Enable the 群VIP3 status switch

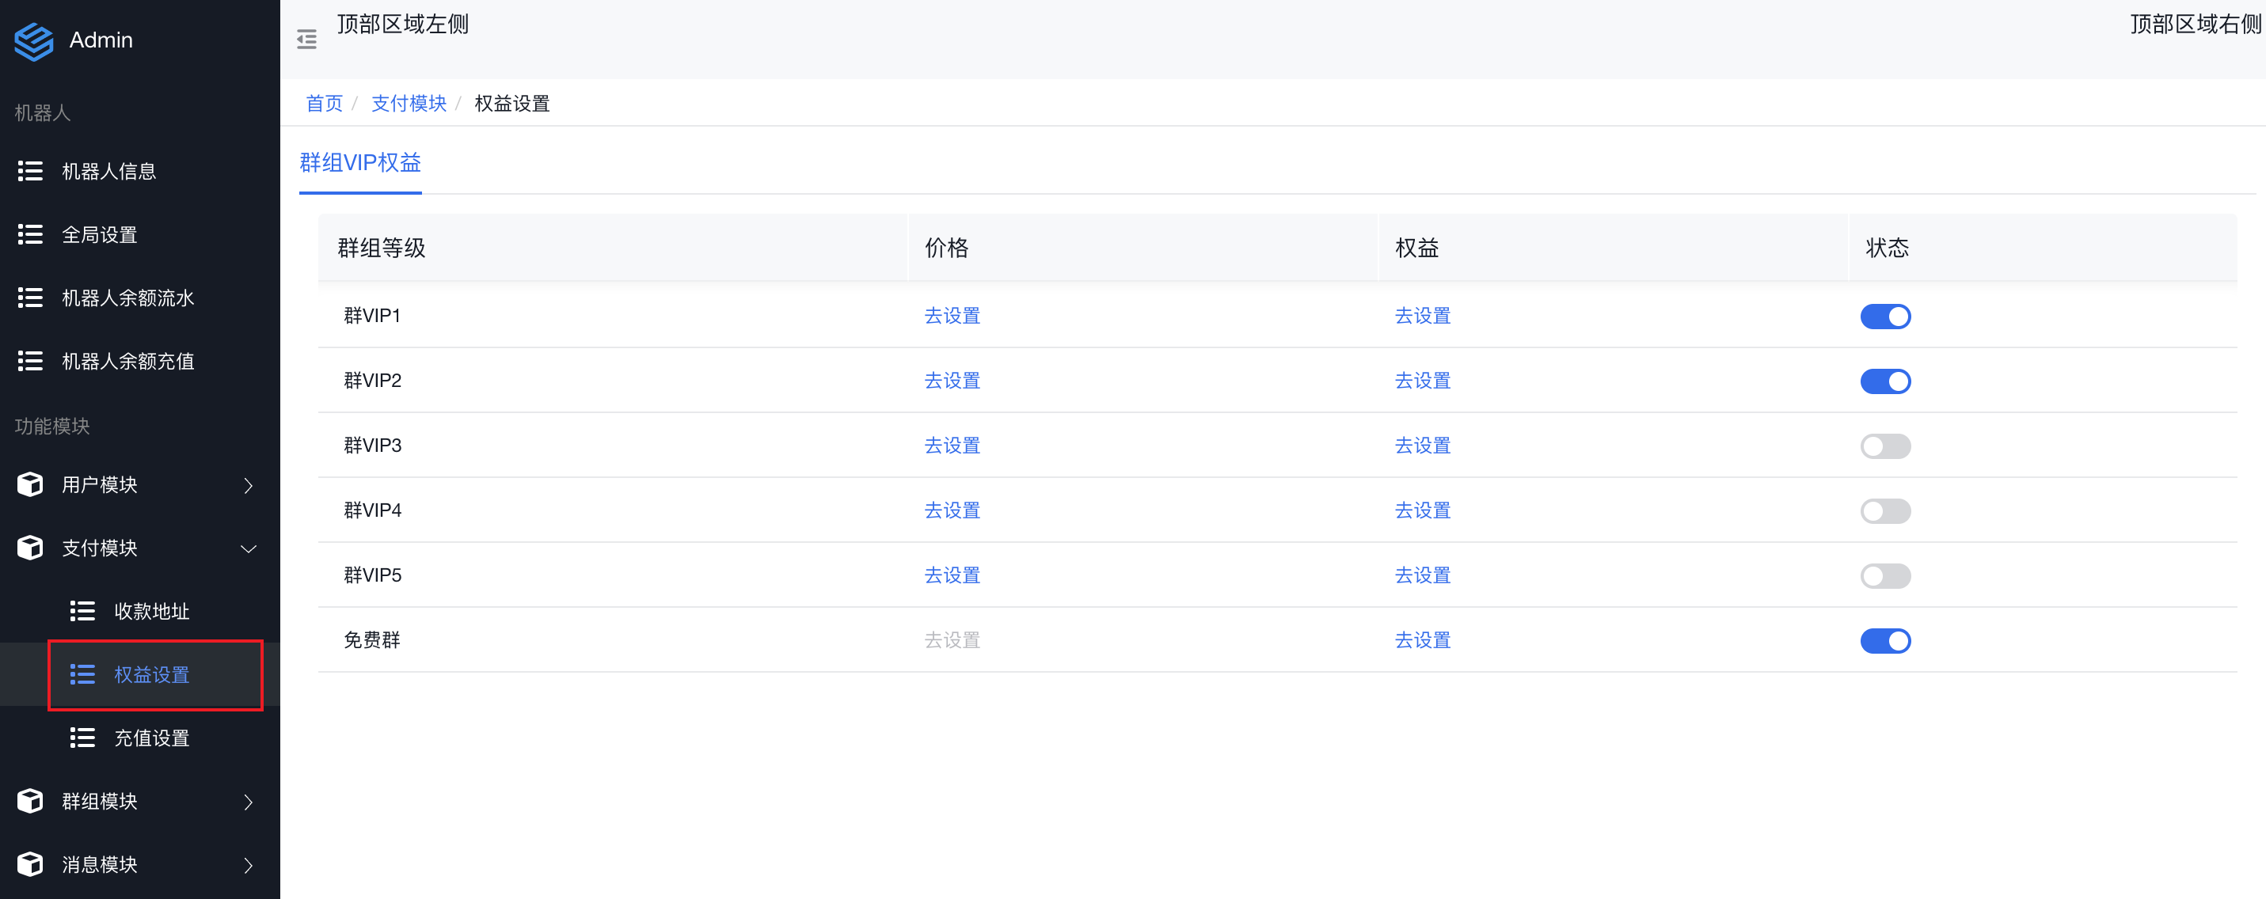coord(1885,446)
